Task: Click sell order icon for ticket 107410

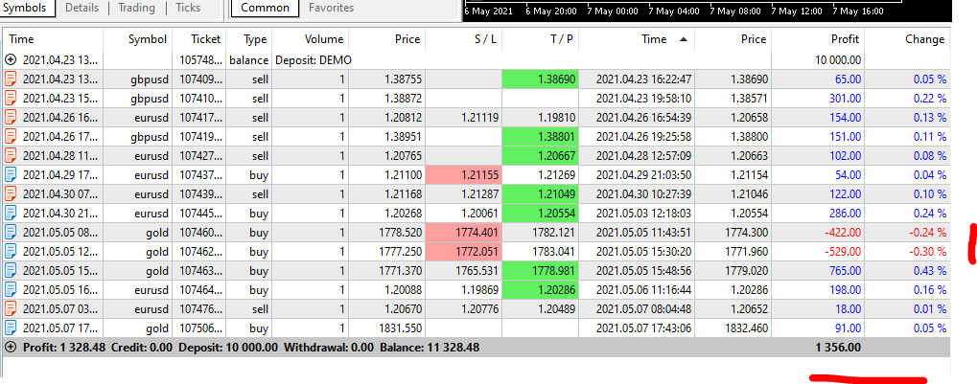Action: point(10,99)
